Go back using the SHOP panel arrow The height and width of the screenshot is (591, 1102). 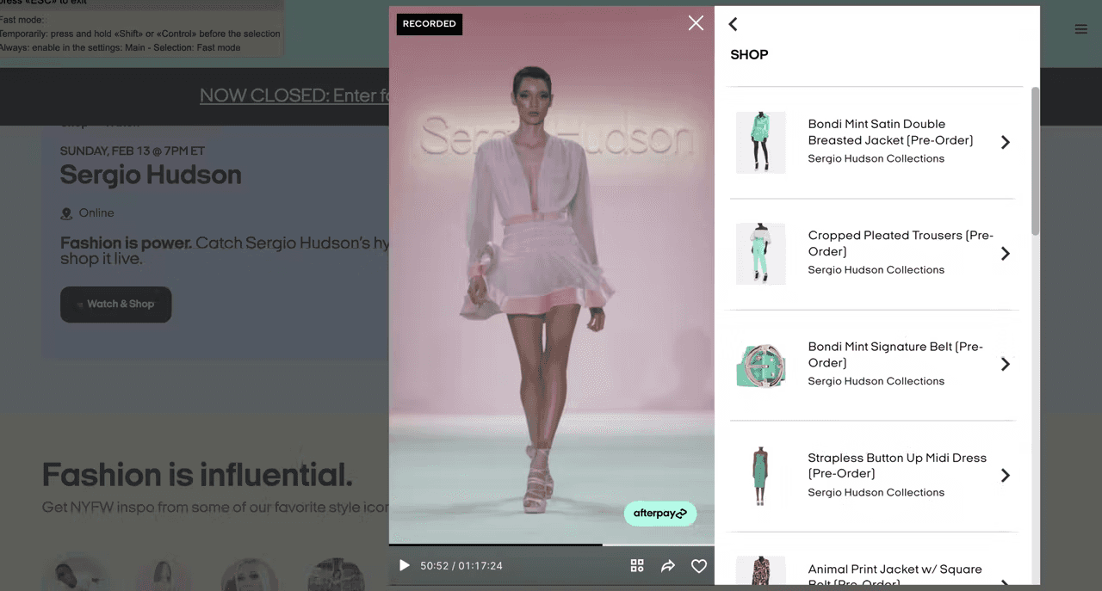(733, 24)
